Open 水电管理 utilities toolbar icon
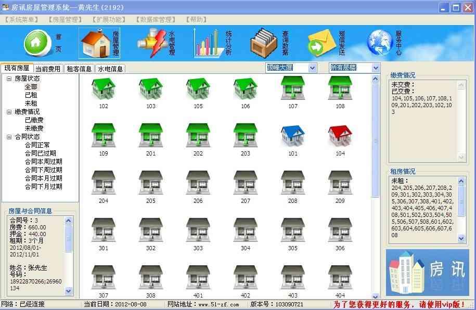Screen dimensions: 476x310 [152, 43]
